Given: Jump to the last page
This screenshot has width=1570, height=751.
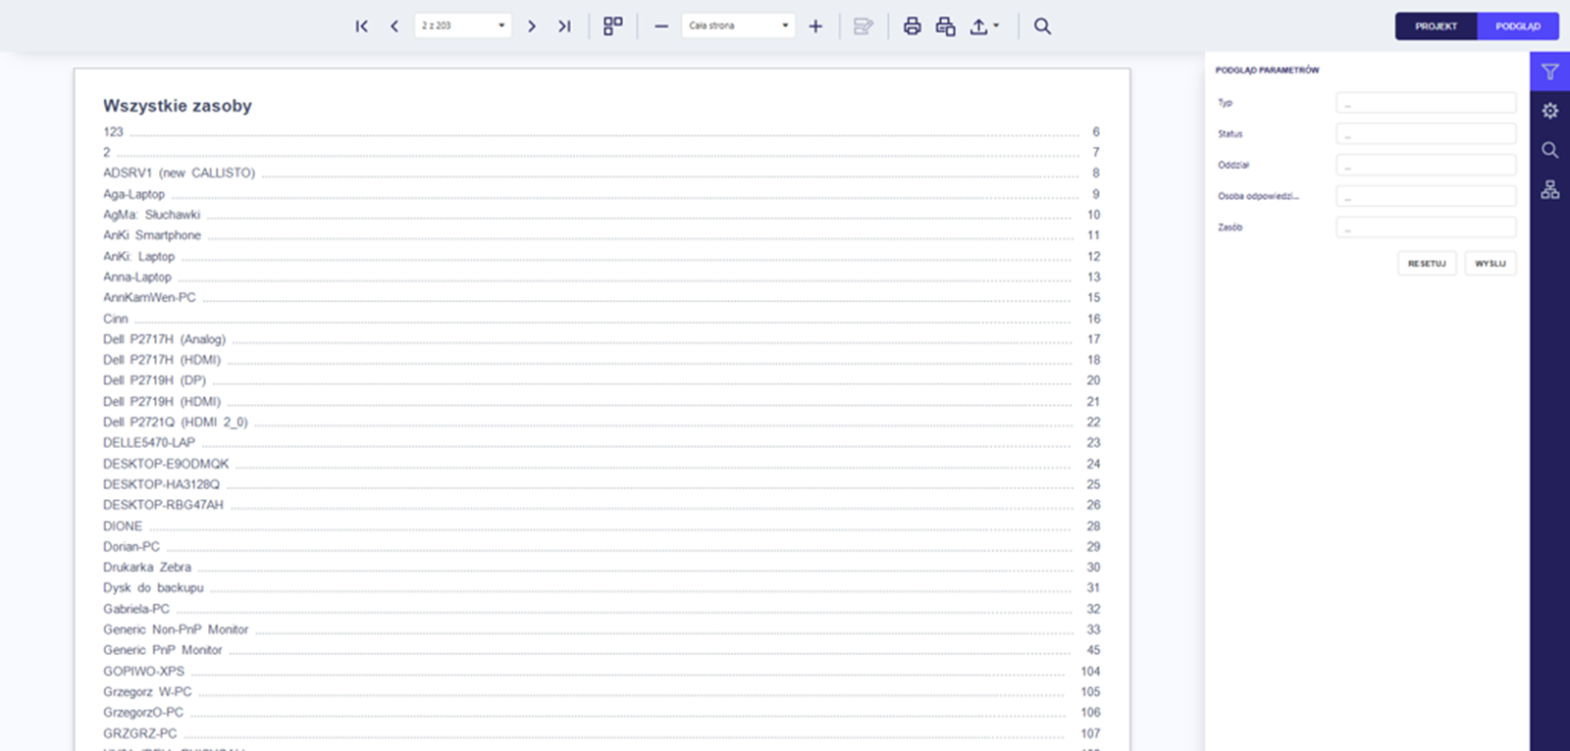Looking at the screenshot, I should pyautogui.click(x=564, y=26).
